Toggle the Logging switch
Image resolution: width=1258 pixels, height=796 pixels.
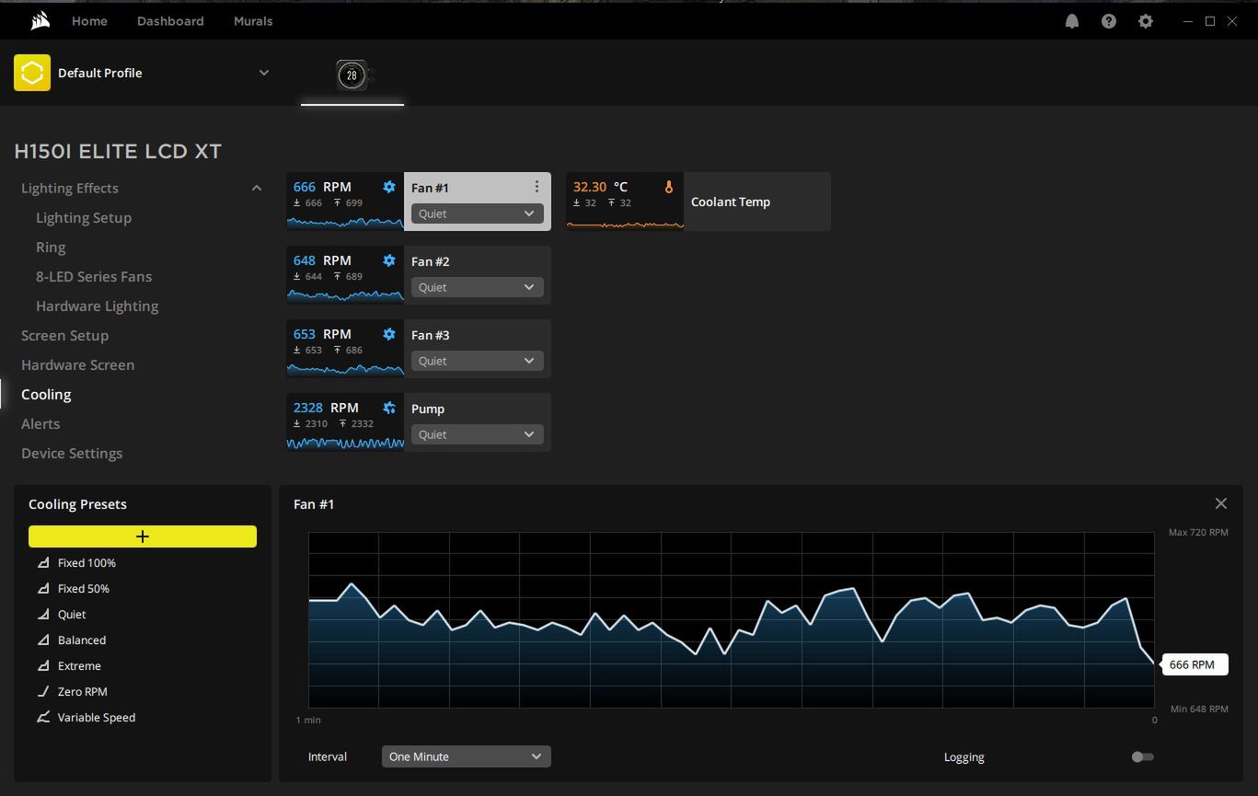coord(1142,756)
